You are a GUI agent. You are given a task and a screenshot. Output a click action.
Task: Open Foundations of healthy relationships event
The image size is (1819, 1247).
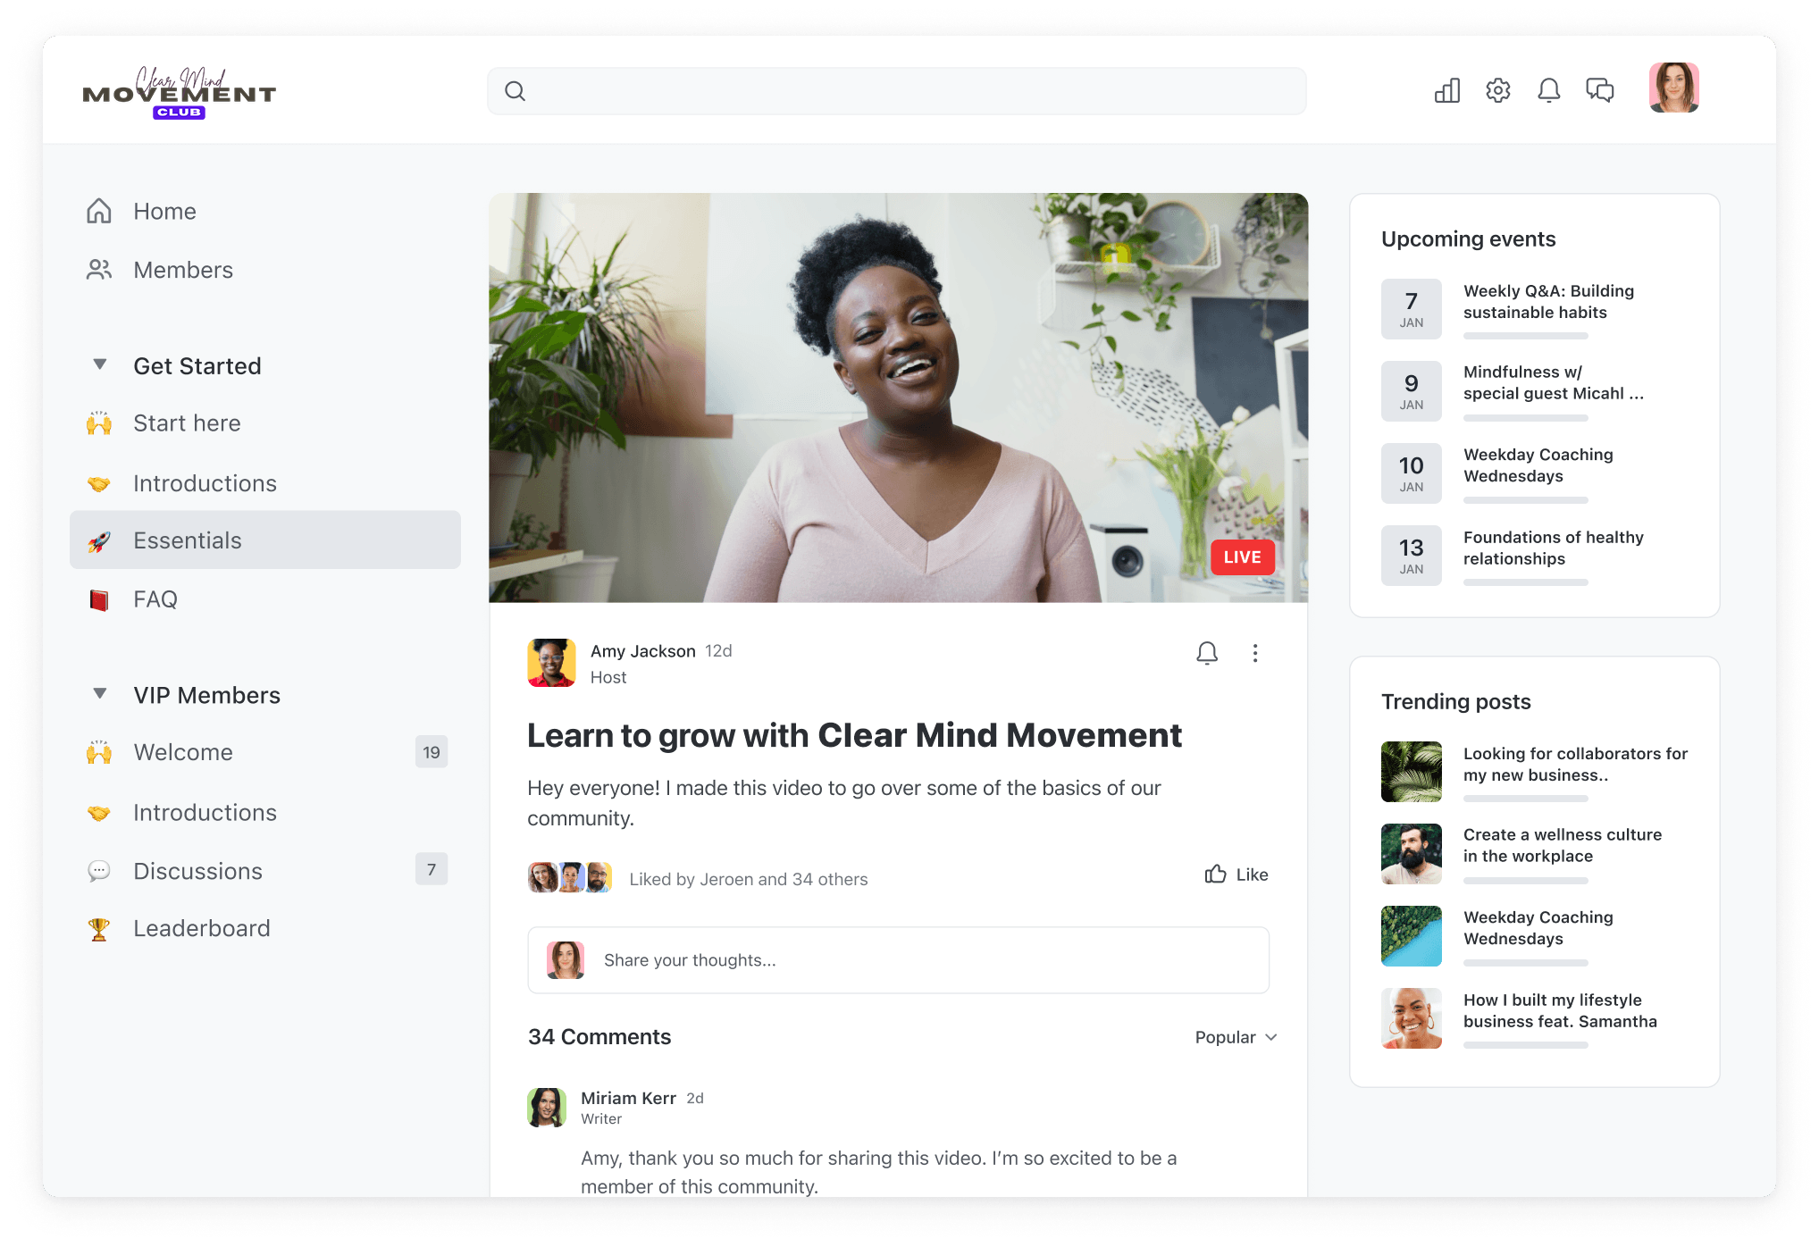(x=1553, y=548)
